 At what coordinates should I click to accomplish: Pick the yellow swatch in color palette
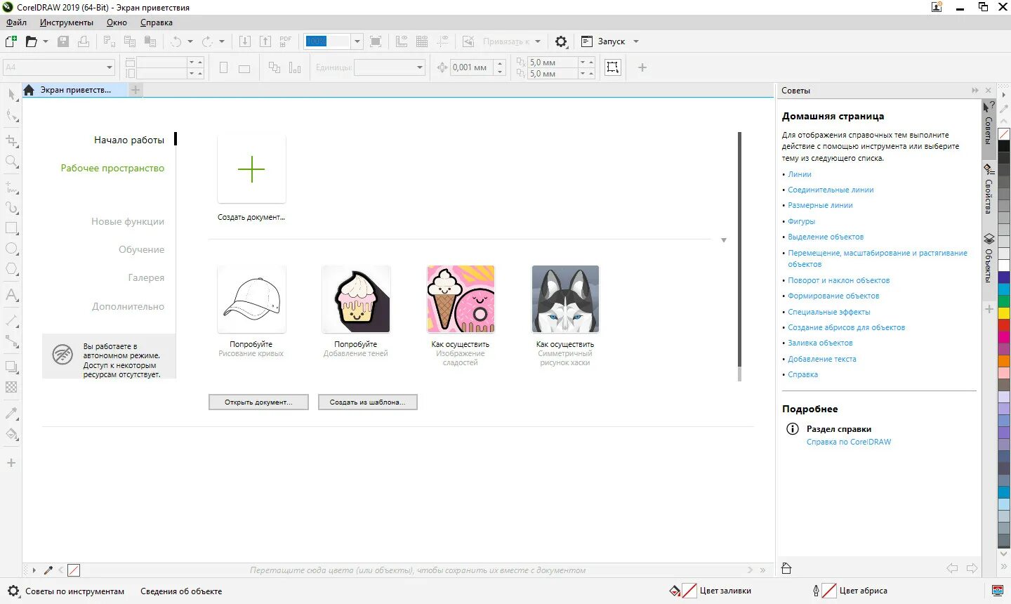pos(1004,313)
